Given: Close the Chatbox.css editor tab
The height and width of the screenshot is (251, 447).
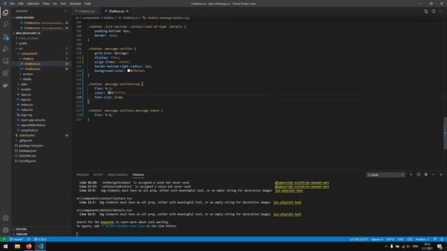Looking at the screenshot, I should pyautogui.click(x=127, y=11).
